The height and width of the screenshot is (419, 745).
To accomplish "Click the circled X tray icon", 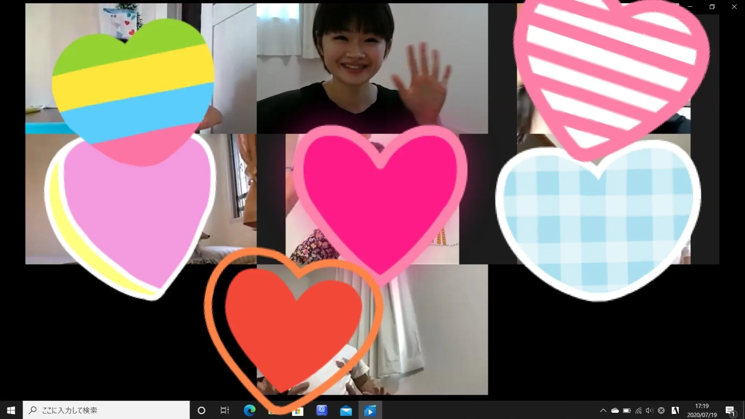I will (661, 410).
